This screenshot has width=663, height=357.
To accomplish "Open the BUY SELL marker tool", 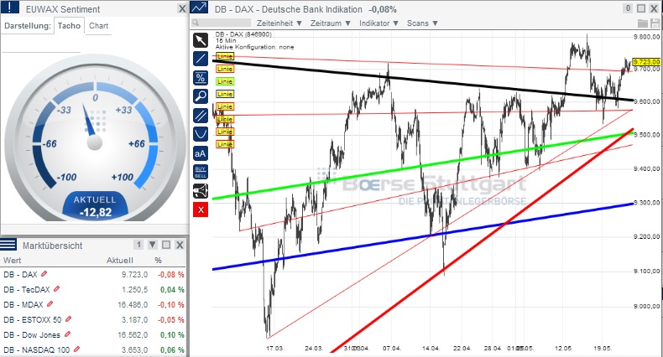I will [201, 172].
